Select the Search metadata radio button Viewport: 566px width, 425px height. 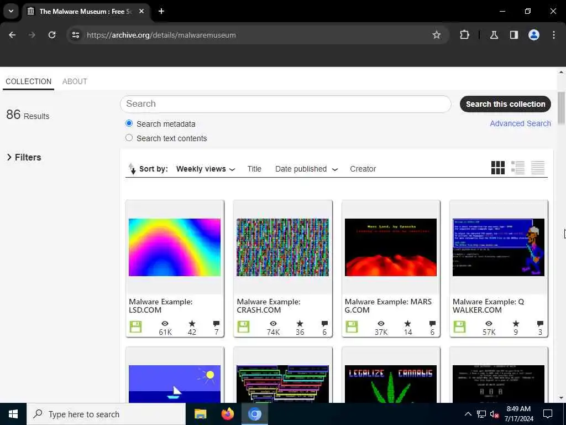[129, 123]
